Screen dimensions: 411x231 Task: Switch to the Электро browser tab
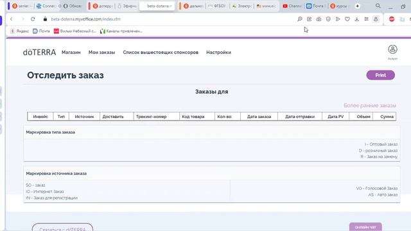(241, 6)
